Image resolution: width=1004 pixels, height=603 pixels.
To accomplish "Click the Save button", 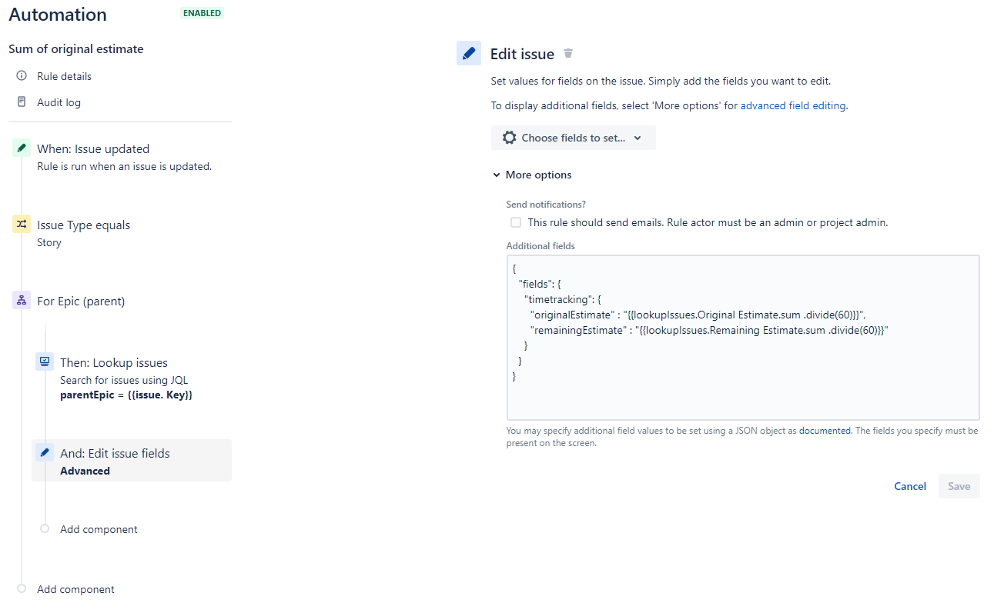I will click(959, 485).
